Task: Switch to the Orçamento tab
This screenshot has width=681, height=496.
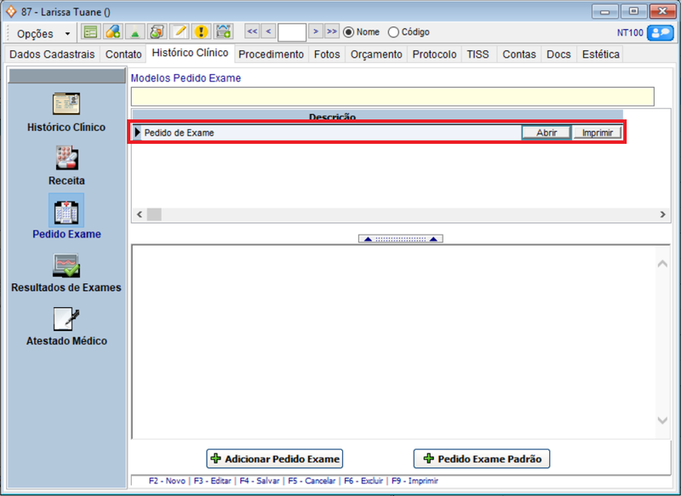Action: [x=376, y=54]
